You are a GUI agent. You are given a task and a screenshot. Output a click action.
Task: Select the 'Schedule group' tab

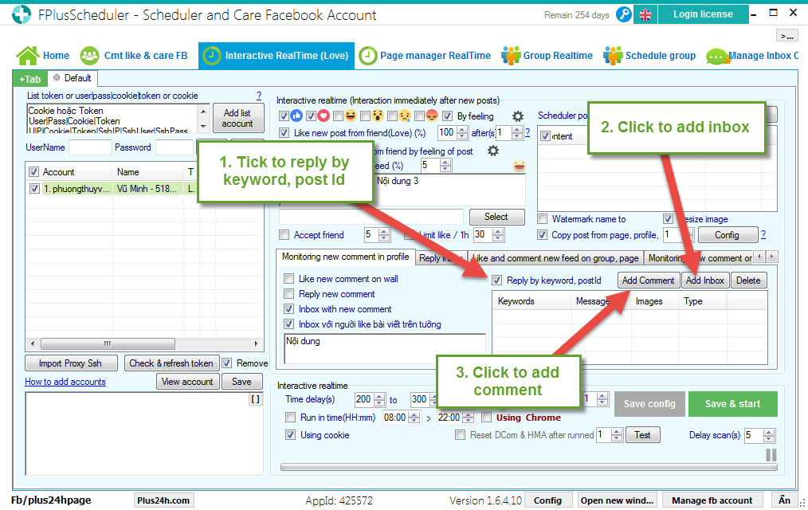click(x=649, y=56)
